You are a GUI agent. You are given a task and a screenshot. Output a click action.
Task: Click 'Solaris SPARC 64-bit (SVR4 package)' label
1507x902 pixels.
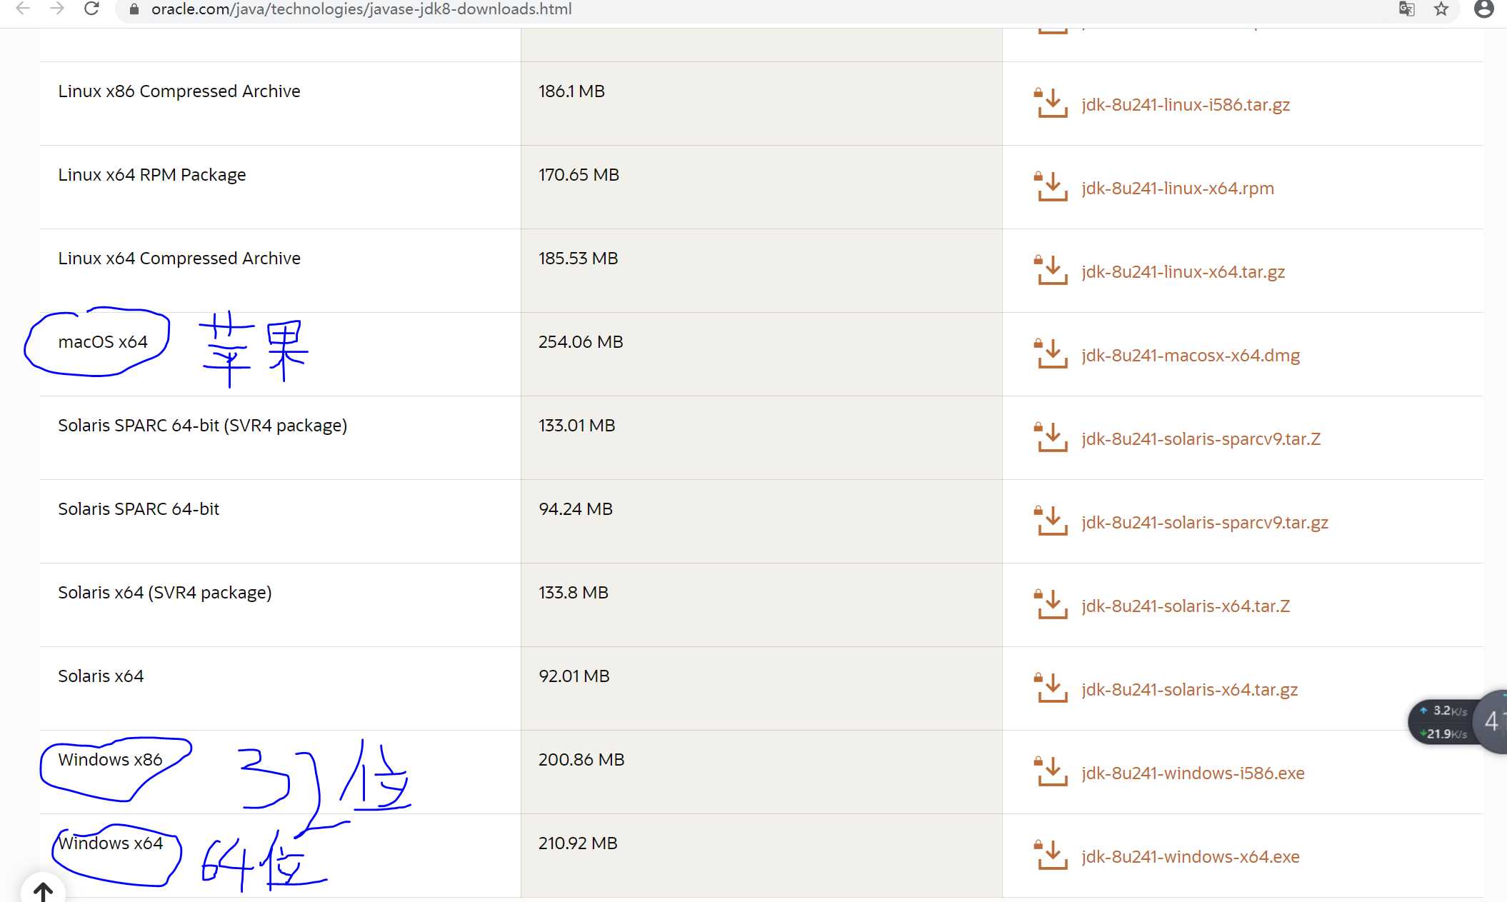[203, 426]
